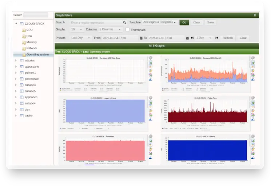Expand the appbanco tree node
271x186 pixels.
click(16, 97)
